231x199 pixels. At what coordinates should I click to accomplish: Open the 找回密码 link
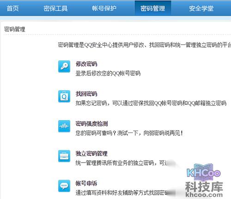click(x=86, y=94)
